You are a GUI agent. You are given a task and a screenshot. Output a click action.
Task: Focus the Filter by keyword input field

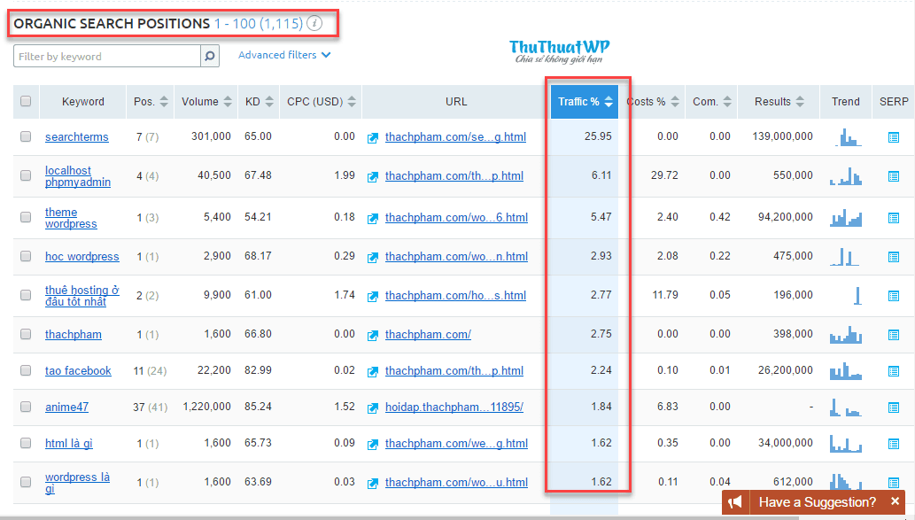tap(106, 57)
